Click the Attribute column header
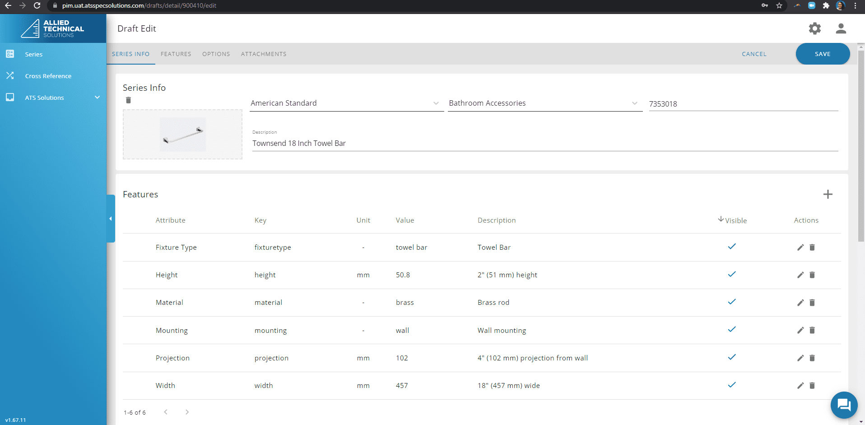The height and width of the screenshot is (425, 865). coord(171,220)
